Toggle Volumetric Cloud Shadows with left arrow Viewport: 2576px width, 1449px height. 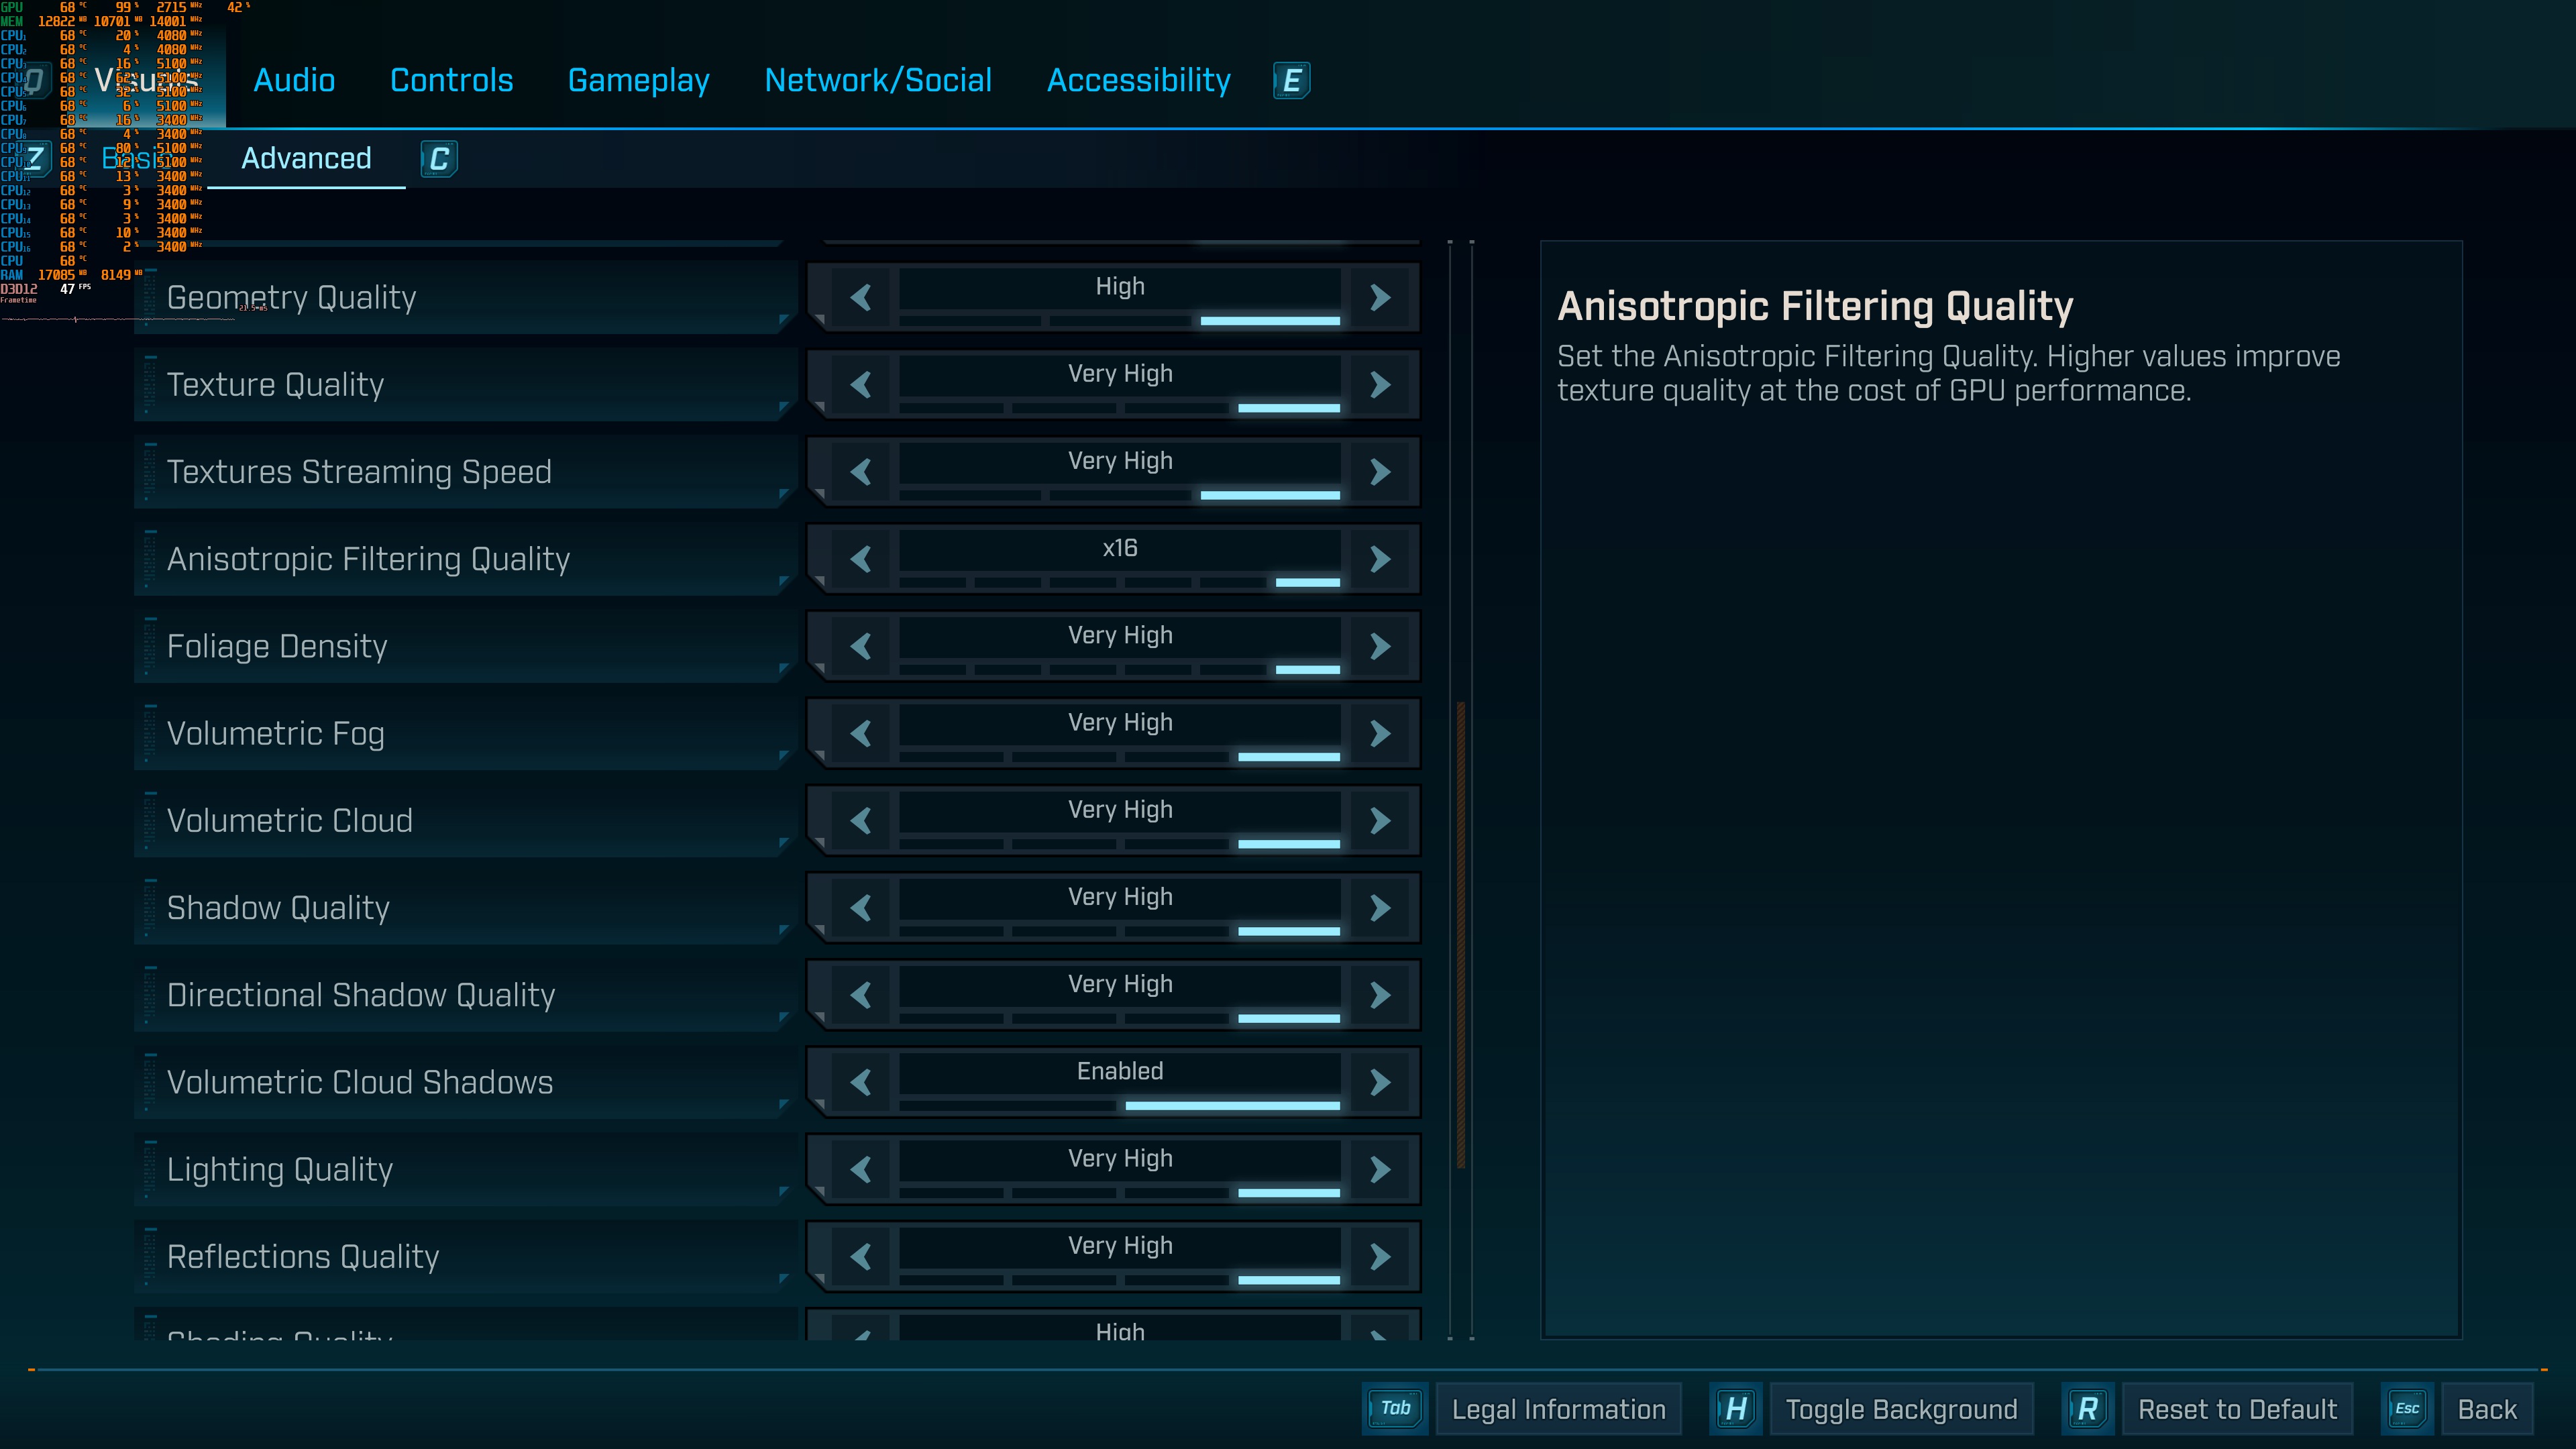861,1082
